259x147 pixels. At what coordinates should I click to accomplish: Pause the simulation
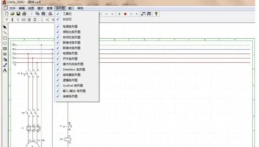[x=131, y=14]
